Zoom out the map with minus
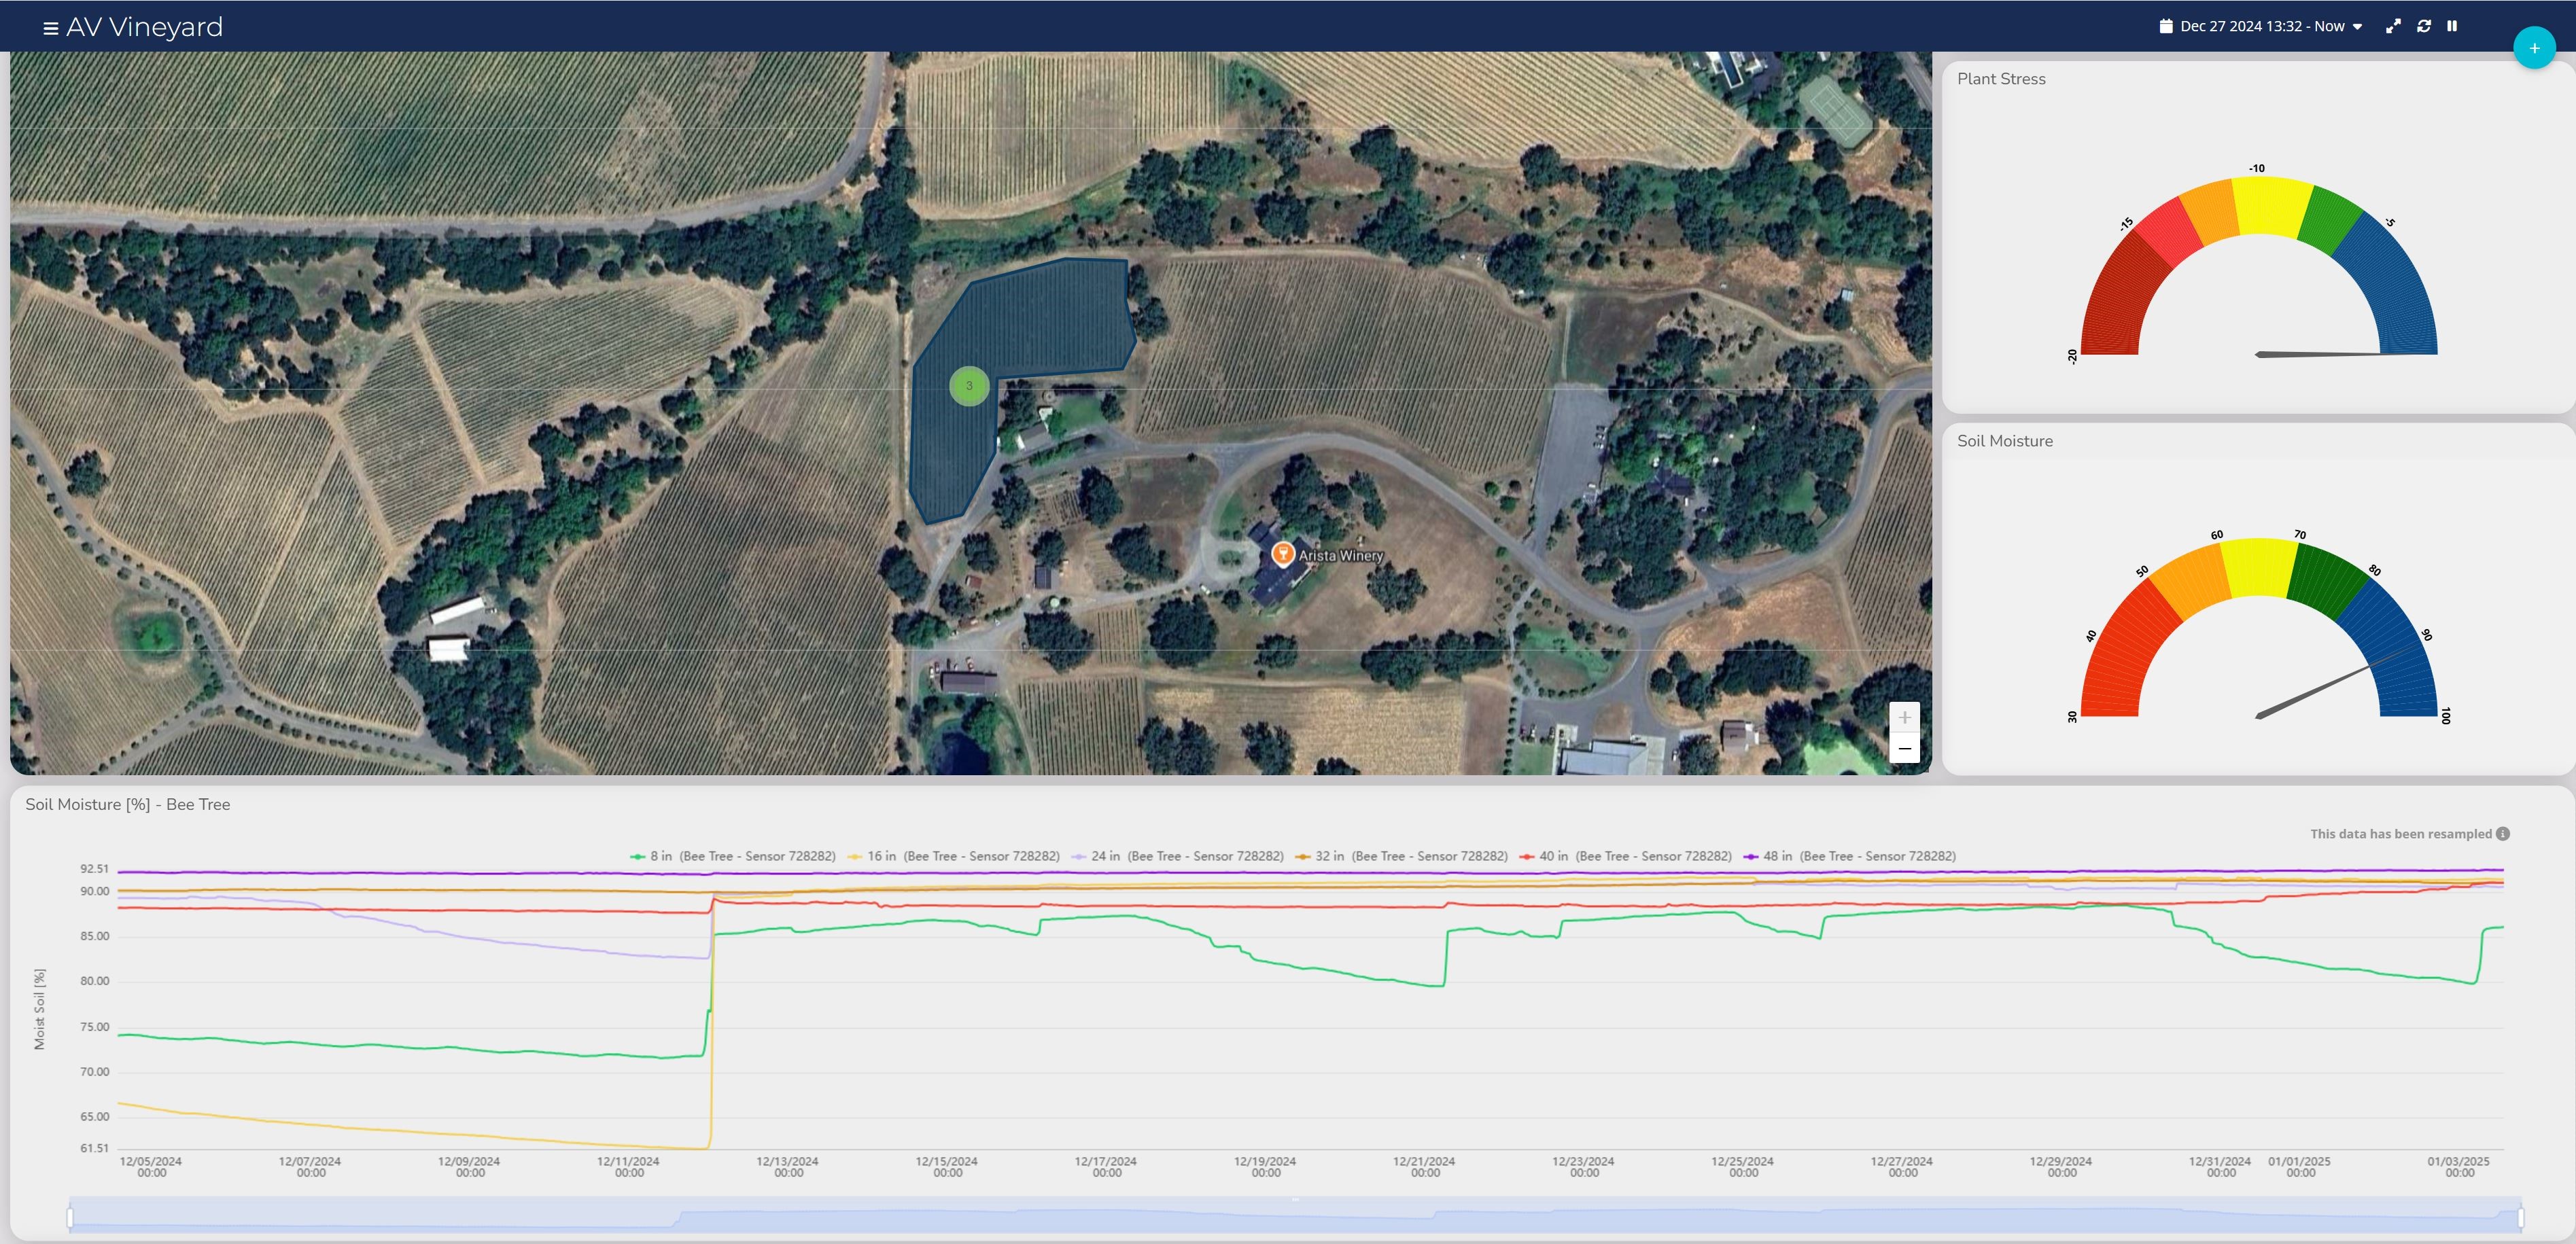2576x1244 pixels. (1904, 749)
